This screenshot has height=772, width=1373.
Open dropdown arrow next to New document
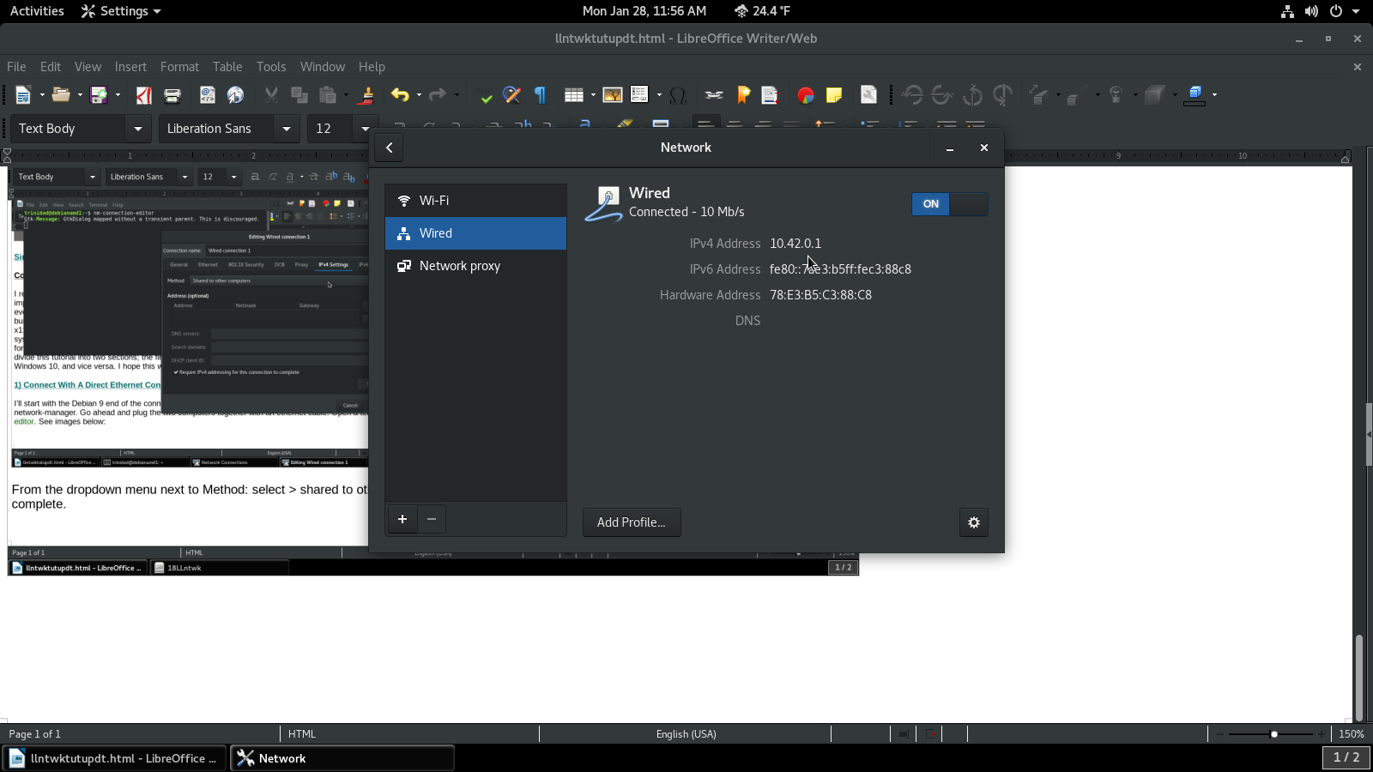41,95
